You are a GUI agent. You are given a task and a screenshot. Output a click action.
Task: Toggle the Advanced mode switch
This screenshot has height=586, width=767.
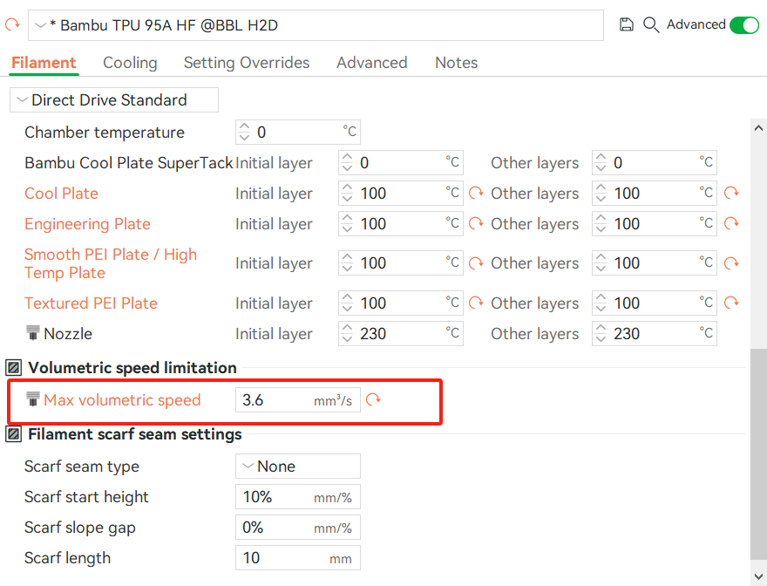tap(744, 24)
